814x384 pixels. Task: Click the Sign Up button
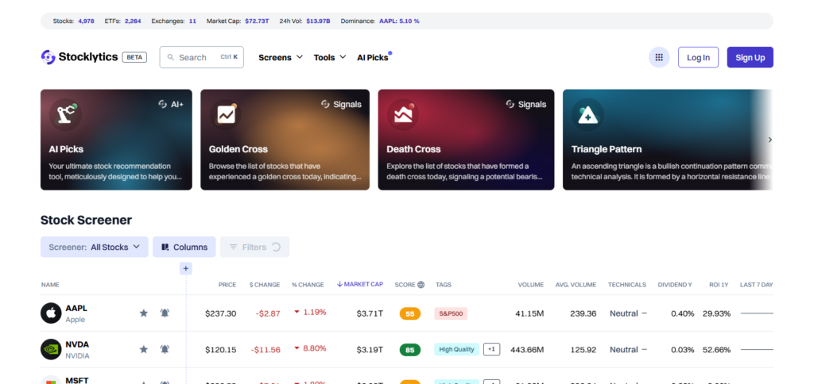coord(750,57)
